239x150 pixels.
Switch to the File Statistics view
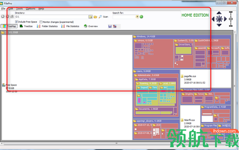click(70, 26)
